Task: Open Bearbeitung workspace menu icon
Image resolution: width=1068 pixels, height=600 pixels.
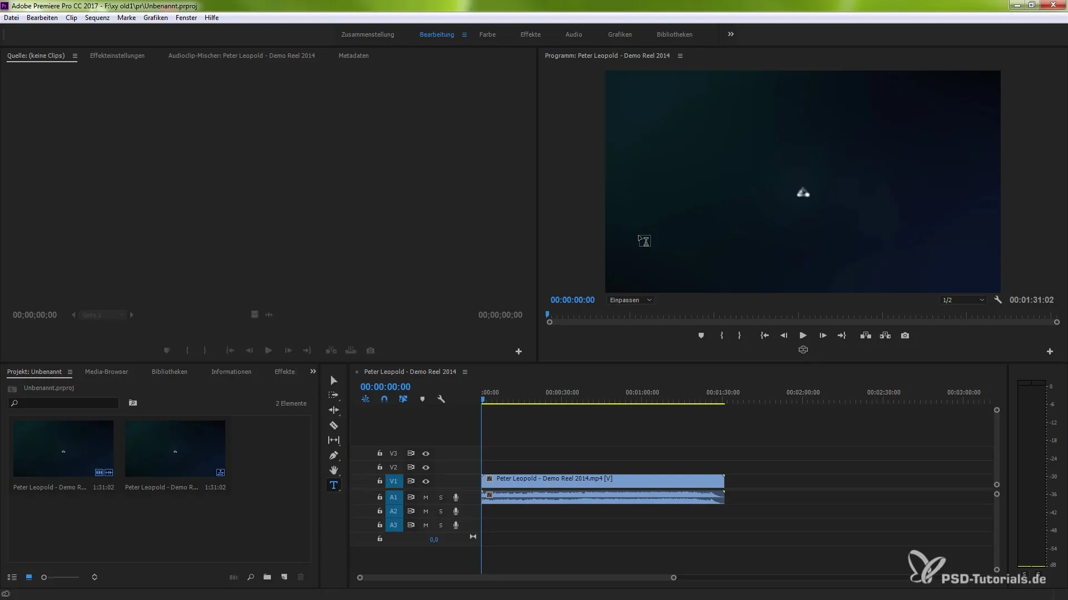Action: [x=464, y=34]
